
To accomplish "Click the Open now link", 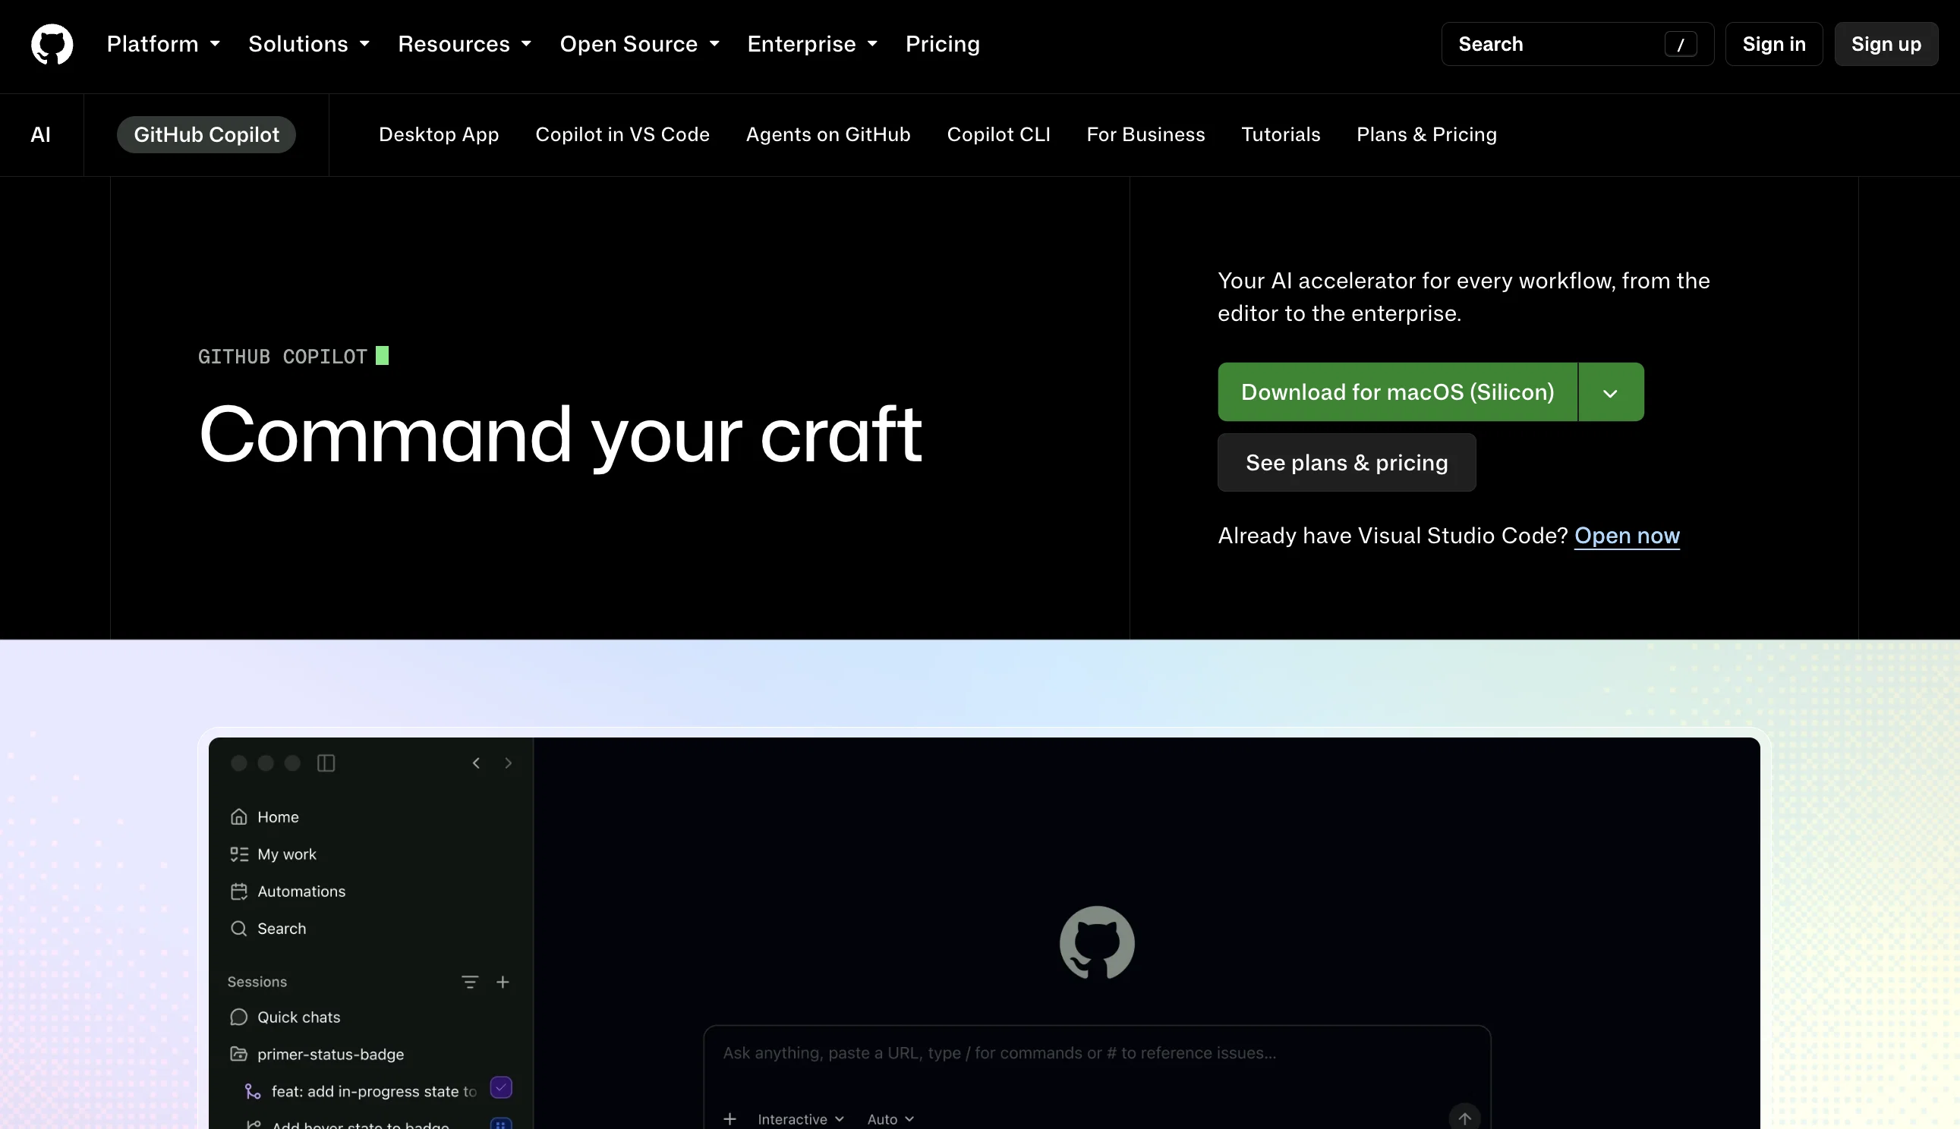I will [x=1627, y=536].
